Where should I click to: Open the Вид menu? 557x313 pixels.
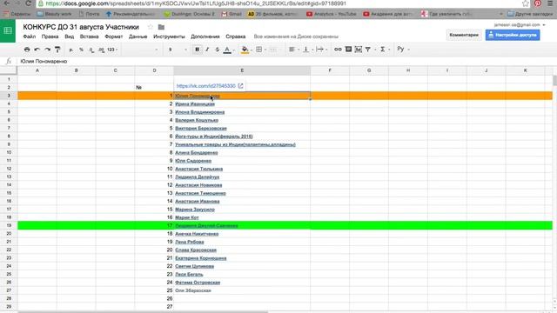70,37
